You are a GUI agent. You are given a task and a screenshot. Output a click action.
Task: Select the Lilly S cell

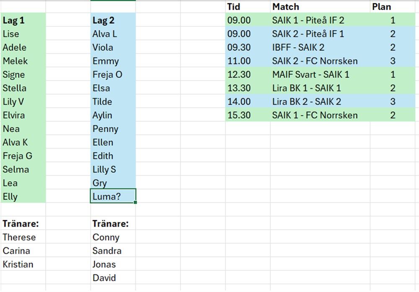point(112,169)
